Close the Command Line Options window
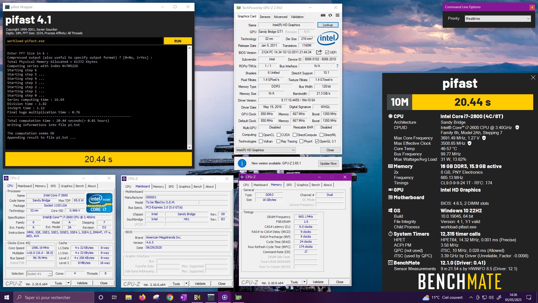This screenshot has height=303, width=538. click(532, 7)
